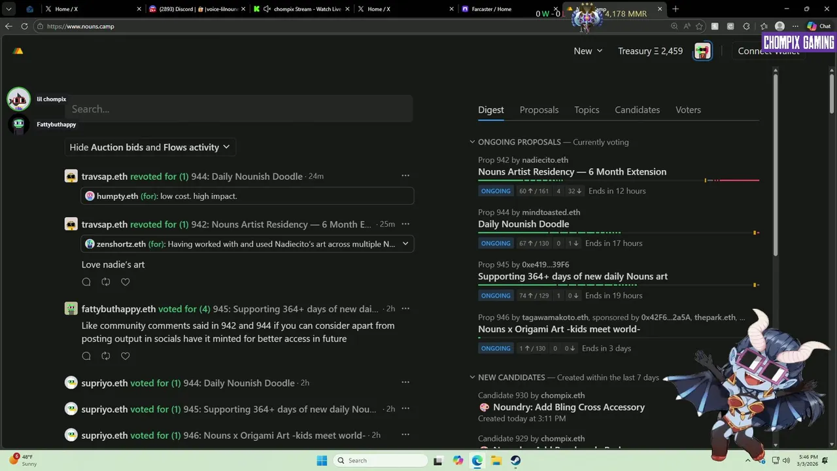Open Hide Auction bids and Flows dropdown
The height and width of the screenshot is (471, 837).
point(150,147)
